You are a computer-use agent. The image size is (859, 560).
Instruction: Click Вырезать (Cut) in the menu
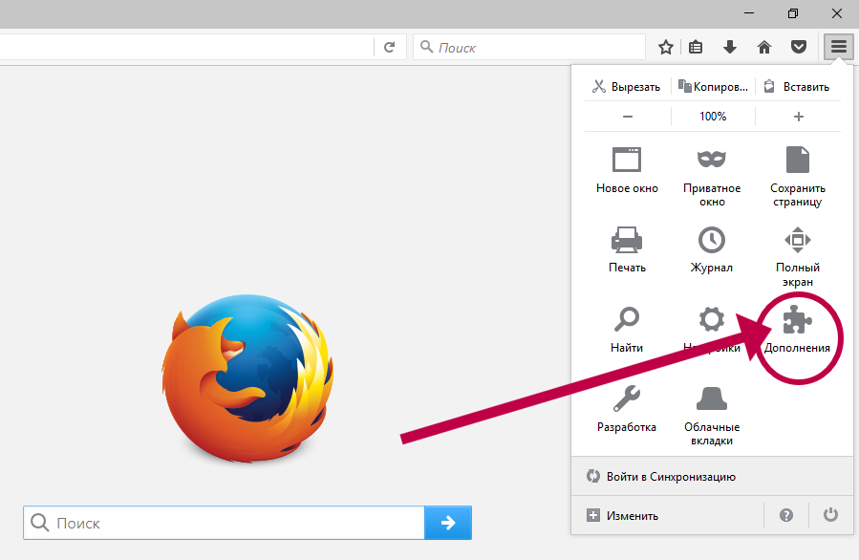point(626,86)
